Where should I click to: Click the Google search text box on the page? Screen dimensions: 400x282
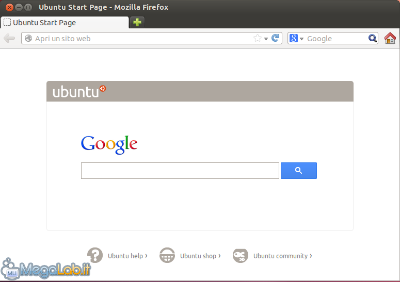click(x=180, y=171)
